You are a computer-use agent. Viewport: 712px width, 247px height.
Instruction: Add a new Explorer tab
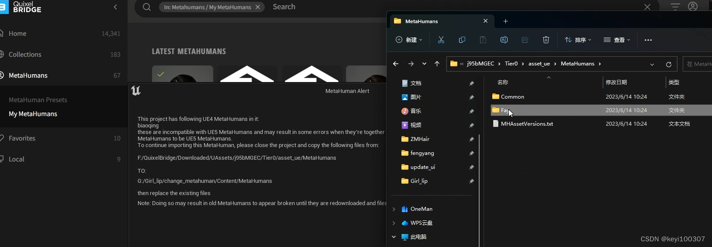505,21
